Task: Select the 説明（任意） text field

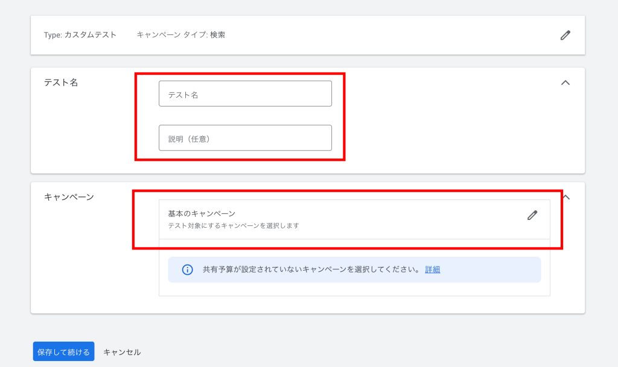Action: click(x=244, y=137)
